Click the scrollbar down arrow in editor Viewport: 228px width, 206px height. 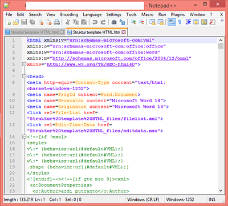[221, 191]
